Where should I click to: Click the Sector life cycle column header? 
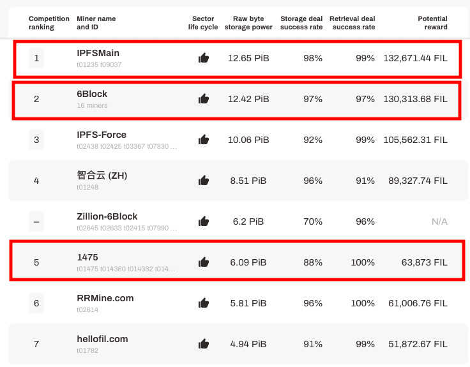(x=203, y=23)
